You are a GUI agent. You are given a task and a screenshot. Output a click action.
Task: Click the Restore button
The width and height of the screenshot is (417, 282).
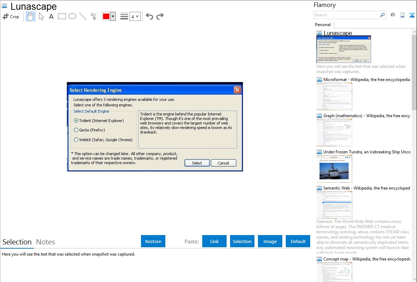point(153,241)
